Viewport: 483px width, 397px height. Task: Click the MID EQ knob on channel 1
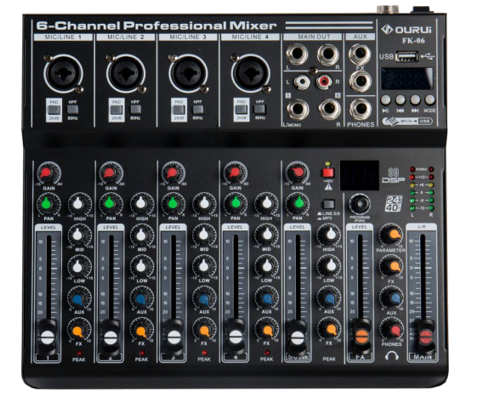[79, 235]
